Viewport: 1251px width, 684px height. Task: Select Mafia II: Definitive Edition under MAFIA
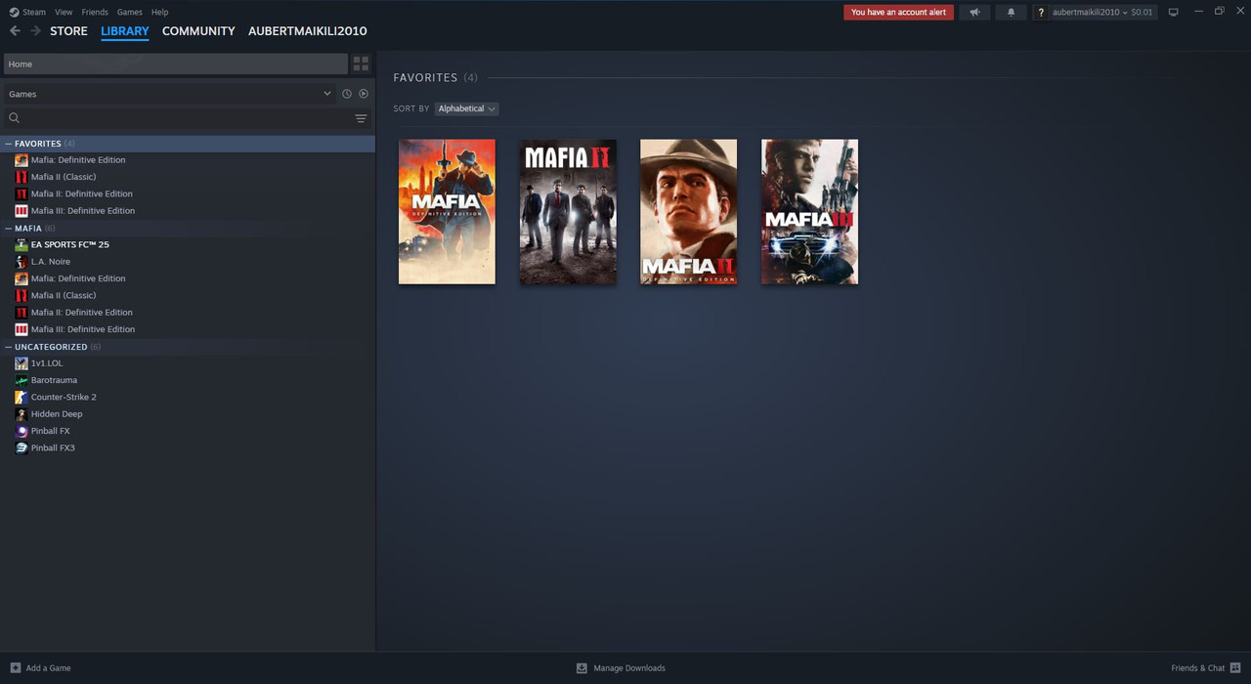tap(82, 313)
